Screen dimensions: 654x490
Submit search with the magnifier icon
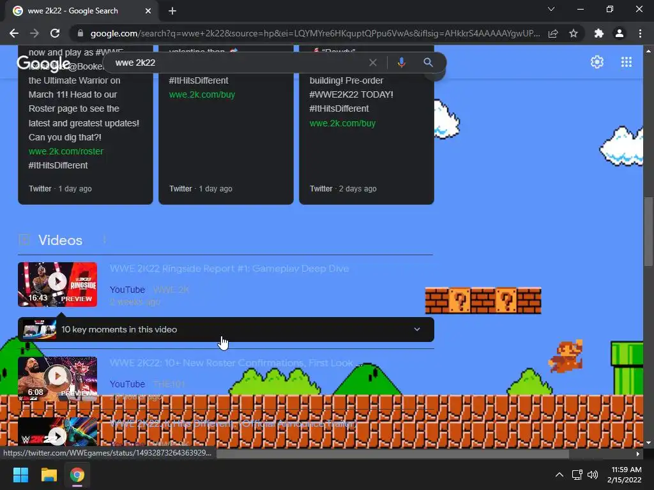pyautogui.click(x=428, y=63)
